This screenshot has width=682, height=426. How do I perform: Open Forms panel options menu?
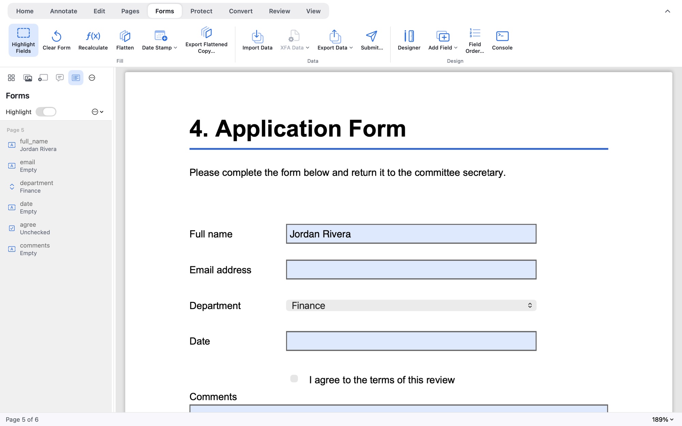coord(98,112)
